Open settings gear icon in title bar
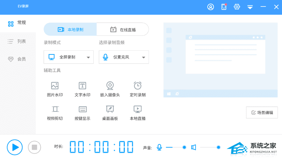Screen dimensions: 282x158 tap(237, 7)
